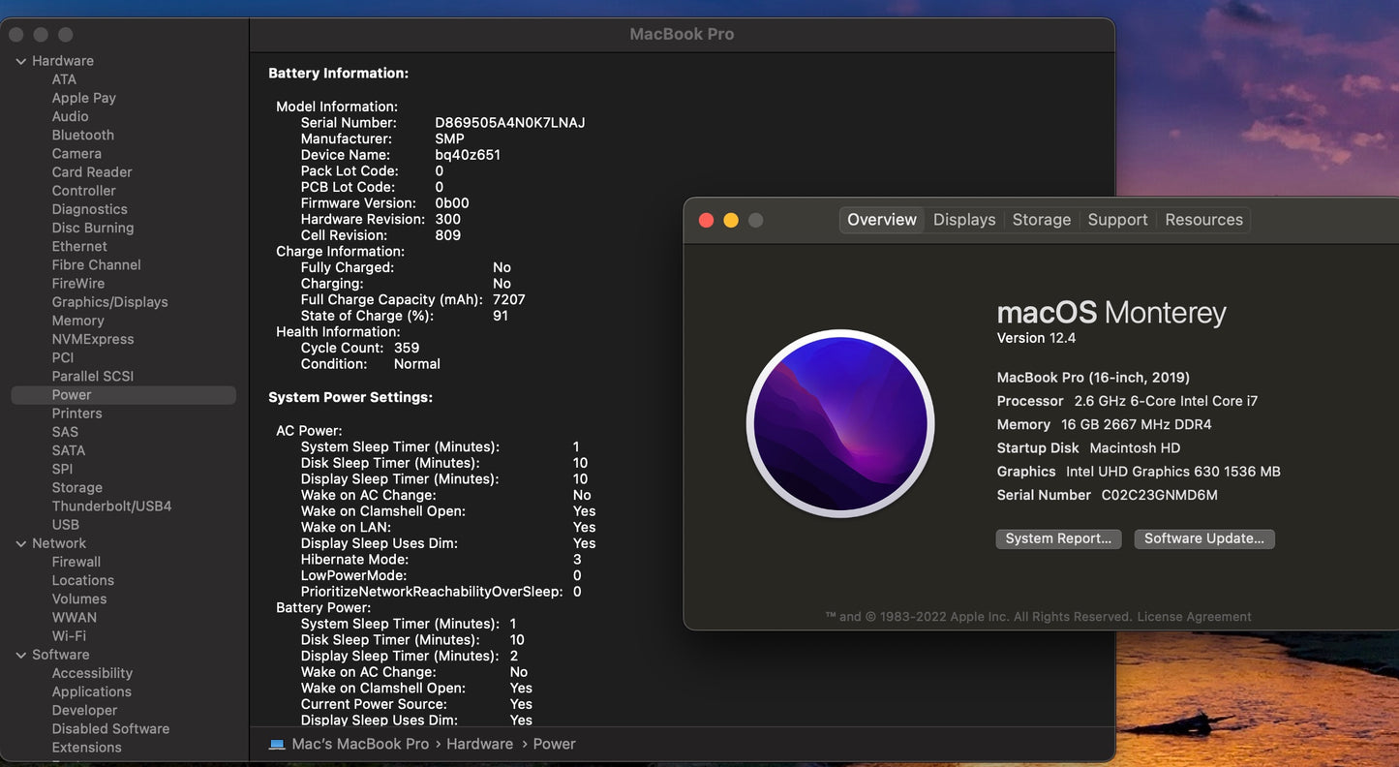
Task: Click the laptop icon in the breadcrumb bar
Action: (277, 743)
